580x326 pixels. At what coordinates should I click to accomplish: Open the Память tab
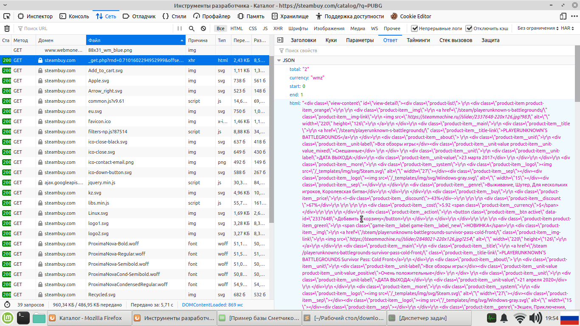[251, 16]
